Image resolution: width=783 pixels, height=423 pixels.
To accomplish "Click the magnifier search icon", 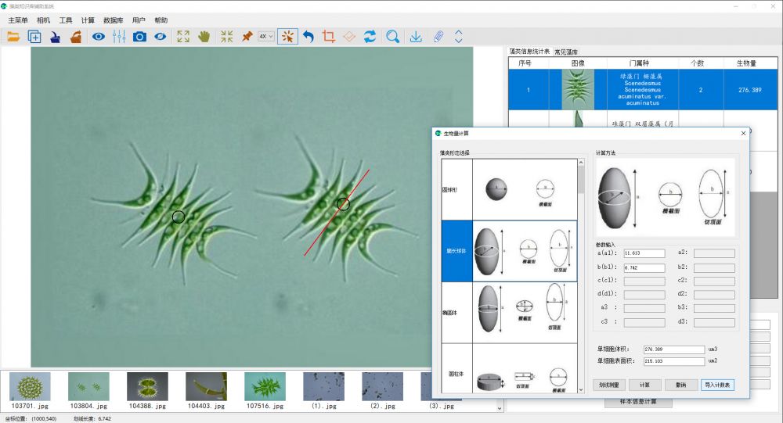I will pyautogui.click(x=392, y=36).
